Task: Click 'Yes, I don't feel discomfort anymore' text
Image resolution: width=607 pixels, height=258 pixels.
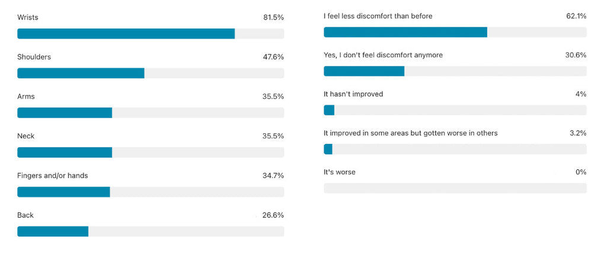Action: pyautogui.click(x=383, y=55)
